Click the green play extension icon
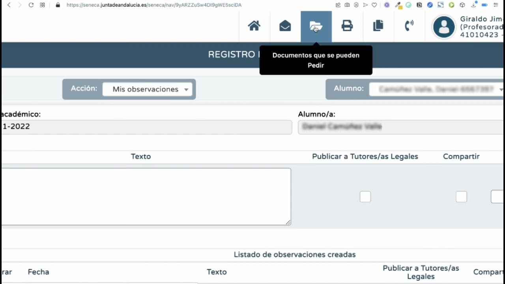 [451, 5]
